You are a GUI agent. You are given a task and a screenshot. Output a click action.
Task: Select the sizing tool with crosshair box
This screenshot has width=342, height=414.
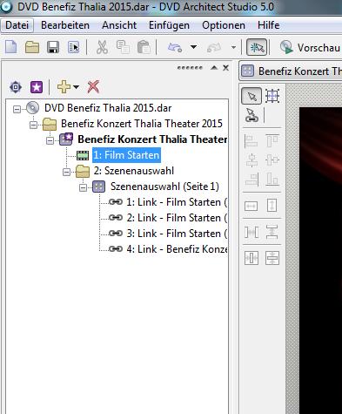pyautogui.click(x=272, y=96)
